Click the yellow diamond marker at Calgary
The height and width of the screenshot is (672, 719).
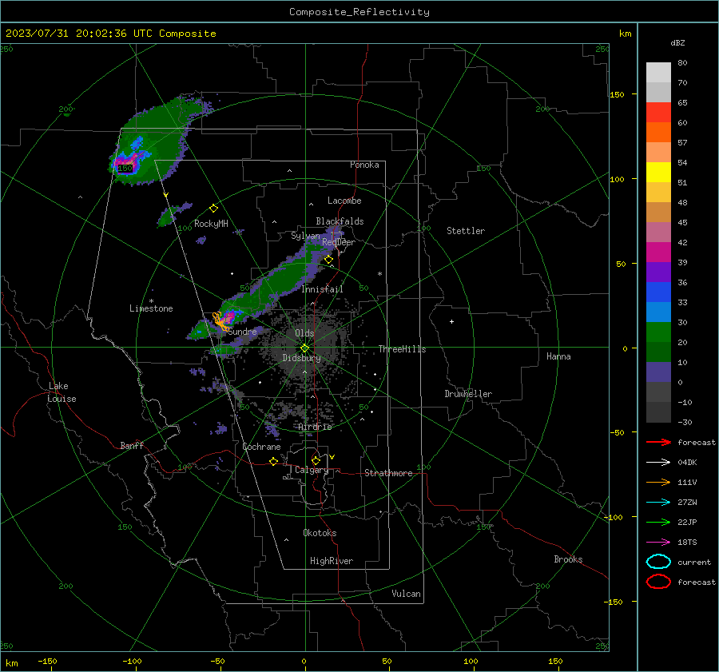[316, 460]
